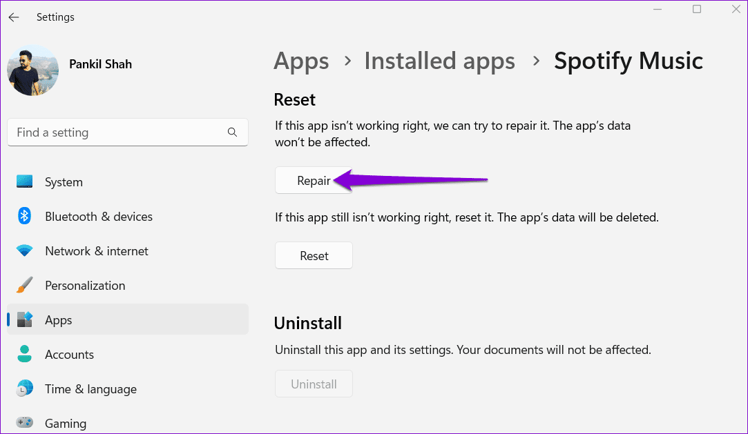The width and height of the screenshot is (748, 434).
Task: Open Personalization settings
Action: click(x=127, y=286)
